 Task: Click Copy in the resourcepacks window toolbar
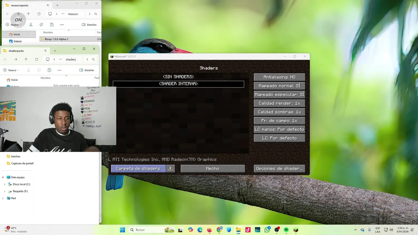(x=41, y=24)
